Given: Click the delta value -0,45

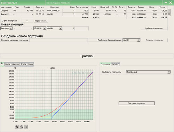Looking at the screenshot, I should pyautogui.click(x=133, y=11).
